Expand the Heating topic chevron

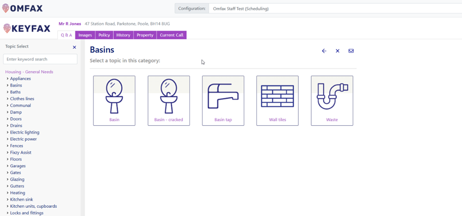[x=8, y=193]
